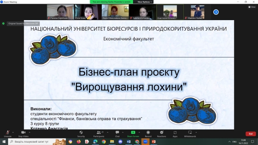The height and width of the screenshot is (145, 258).
Task: Click the slide title Бізнес-план проєкту
Action: click(x=129, y=72)
